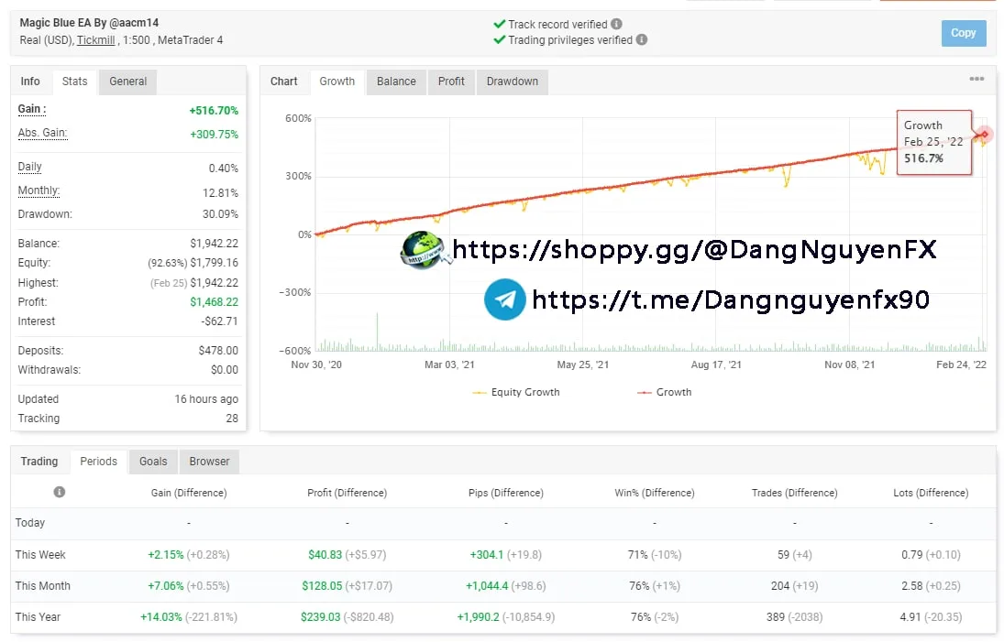
Task: Click the $478.00 deposits value
Action: (x=218, y=351)
